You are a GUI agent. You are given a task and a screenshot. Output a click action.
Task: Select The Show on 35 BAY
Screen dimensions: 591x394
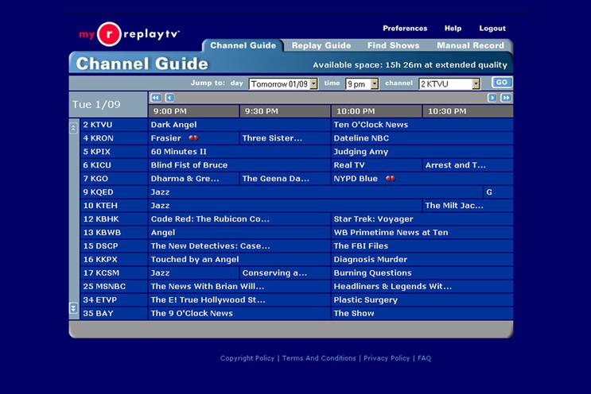(x=422, y=313)
